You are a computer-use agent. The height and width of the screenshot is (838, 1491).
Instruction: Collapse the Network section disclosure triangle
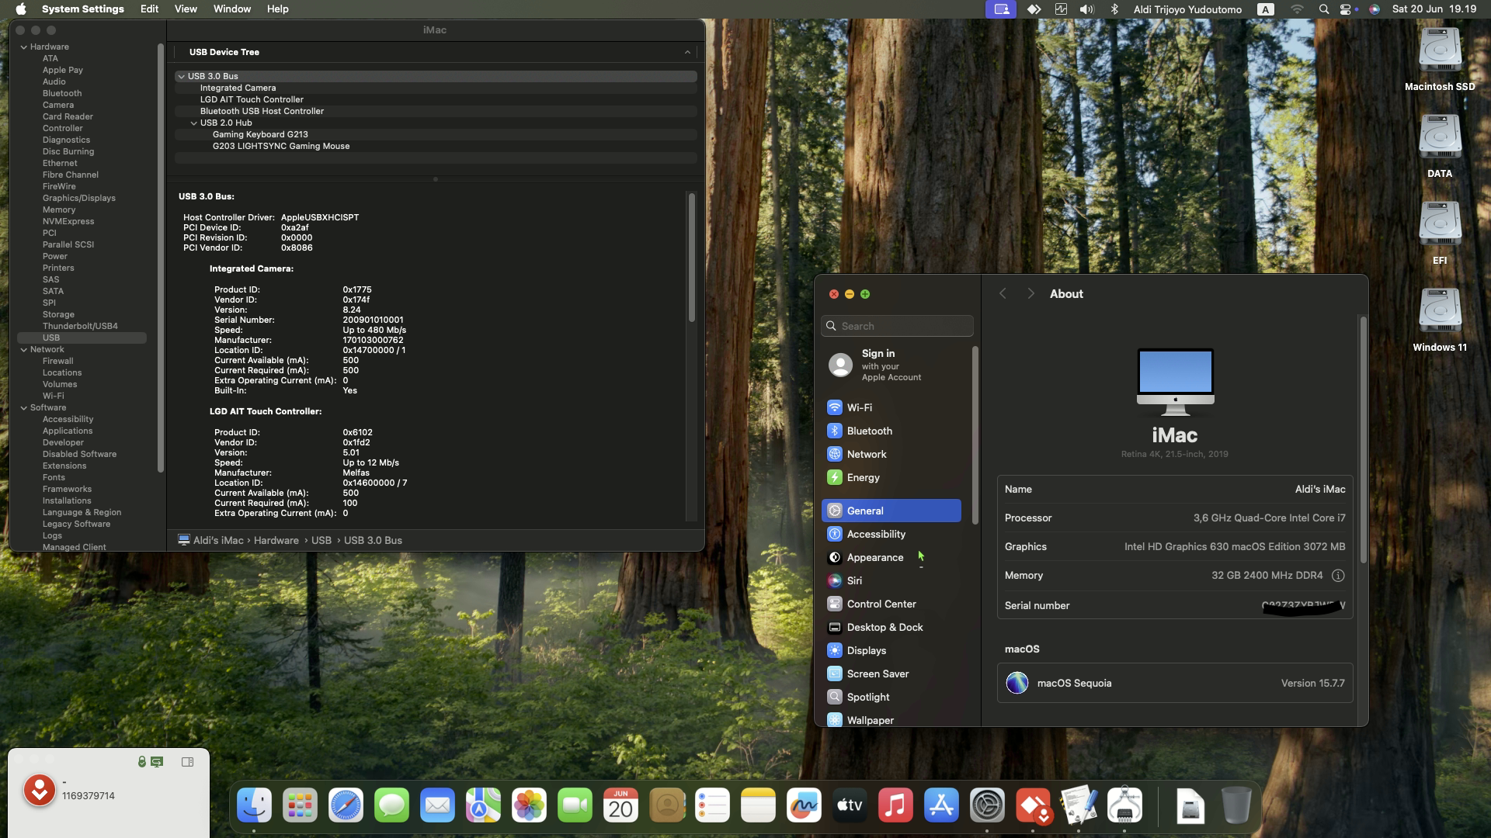tap(24, 349)
